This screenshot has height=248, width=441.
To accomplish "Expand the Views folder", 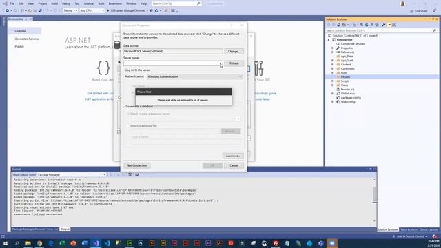I will point(332,85).
